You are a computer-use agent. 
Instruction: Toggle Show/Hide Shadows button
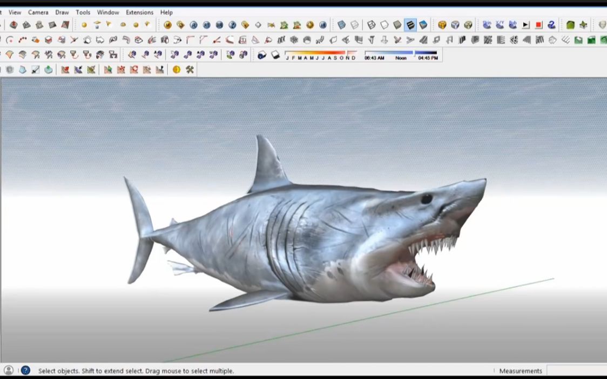[x=262, y=55]
